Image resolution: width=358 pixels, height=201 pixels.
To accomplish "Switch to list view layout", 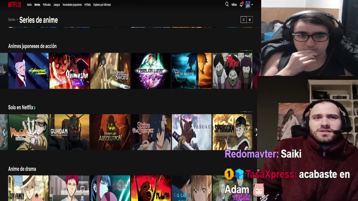I will tap(244, 20).
